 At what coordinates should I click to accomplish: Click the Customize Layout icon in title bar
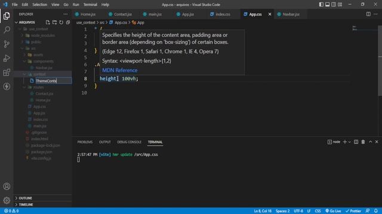coord(340,4)
